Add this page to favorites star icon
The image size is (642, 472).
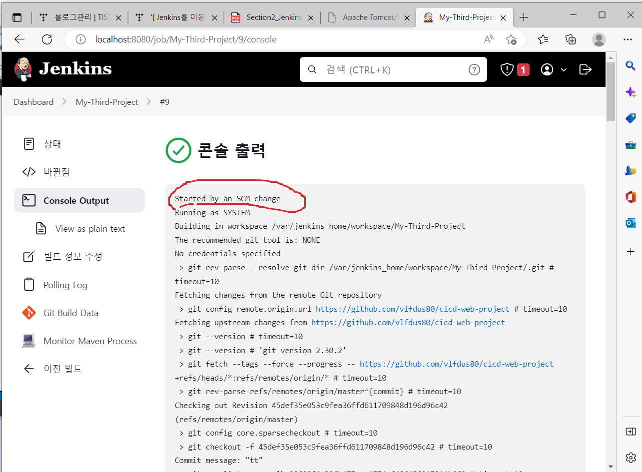point(511,39)
